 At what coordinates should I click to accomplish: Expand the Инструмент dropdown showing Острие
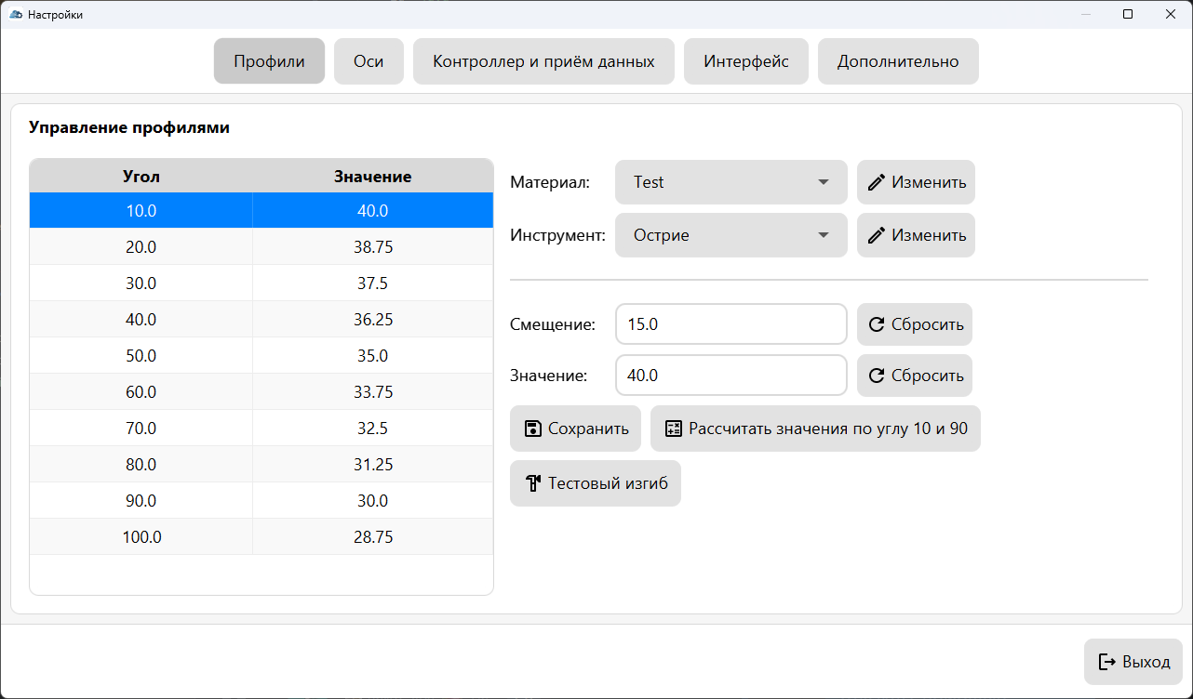(x=731, y=235)
